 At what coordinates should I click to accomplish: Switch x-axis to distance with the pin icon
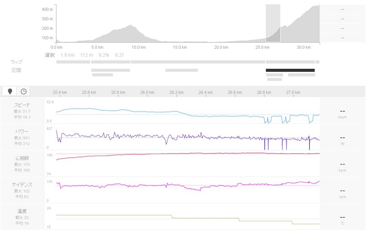point(10,92)
